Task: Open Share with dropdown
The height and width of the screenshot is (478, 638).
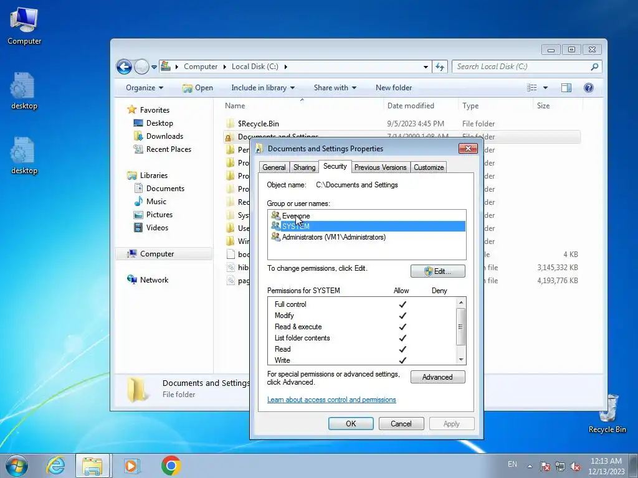Action: click(335, 88)
